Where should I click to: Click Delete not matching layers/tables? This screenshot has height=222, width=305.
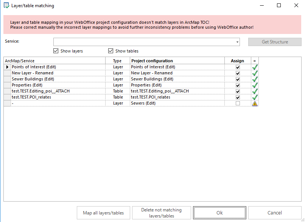click(161, 213)
